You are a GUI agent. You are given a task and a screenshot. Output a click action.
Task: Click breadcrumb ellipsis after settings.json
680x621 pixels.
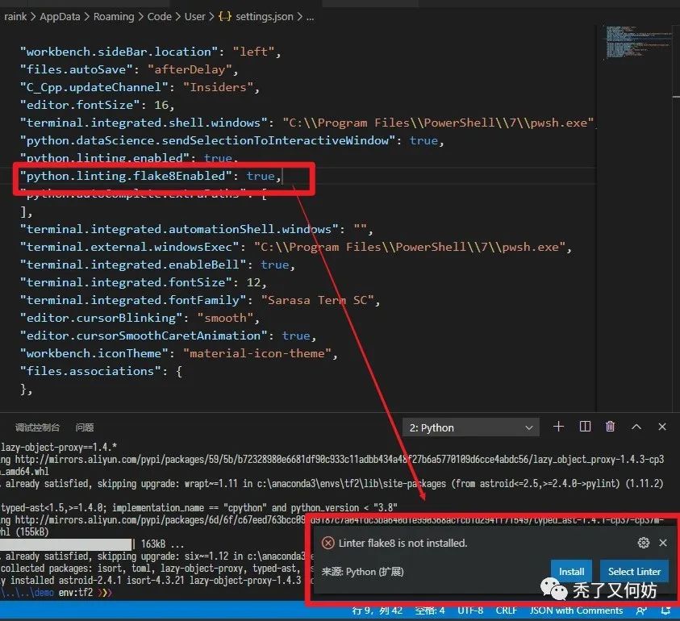310,18
